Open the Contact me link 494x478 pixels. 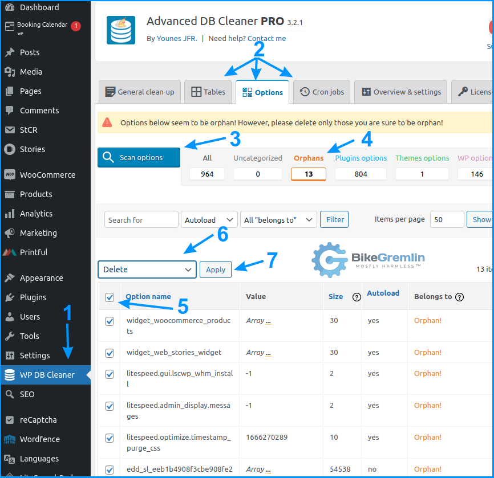pos(266,38)
